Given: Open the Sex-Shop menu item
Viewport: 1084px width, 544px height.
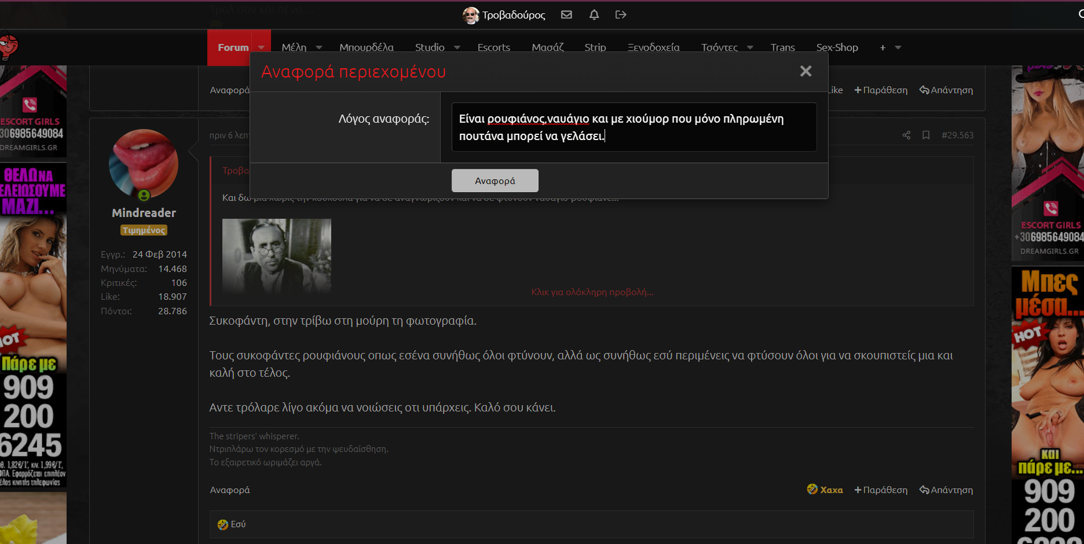Looking at the screenshot, I should click(837, 47).
